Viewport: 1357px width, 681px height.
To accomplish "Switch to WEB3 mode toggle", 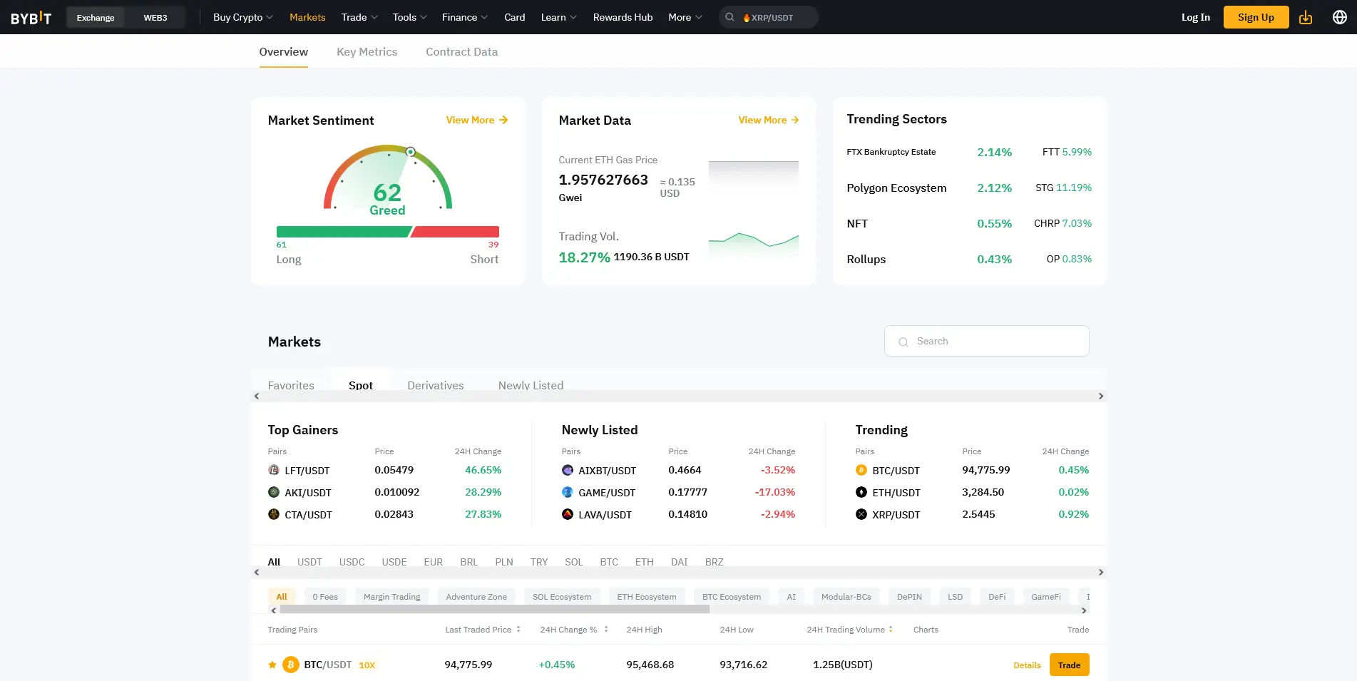I will 155,17.
